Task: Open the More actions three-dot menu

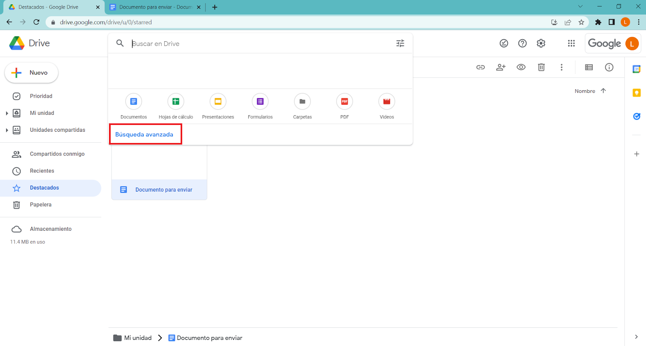Action: point(562,67)
